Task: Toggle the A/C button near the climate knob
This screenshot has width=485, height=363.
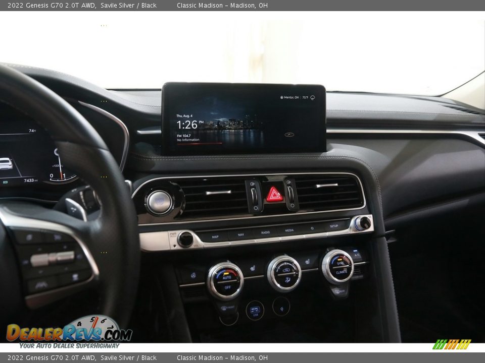Action: point(357,255)
